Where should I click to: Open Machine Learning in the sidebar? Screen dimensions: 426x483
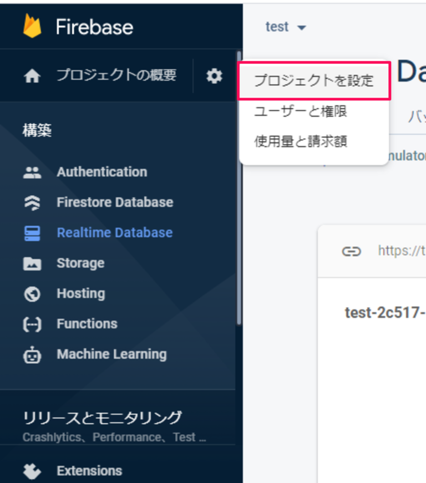[111, 354]
